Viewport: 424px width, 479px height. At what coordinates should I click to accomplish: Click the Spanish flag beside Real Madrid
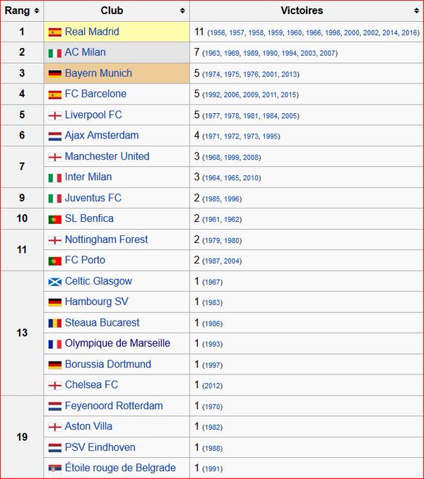(55, 32)
